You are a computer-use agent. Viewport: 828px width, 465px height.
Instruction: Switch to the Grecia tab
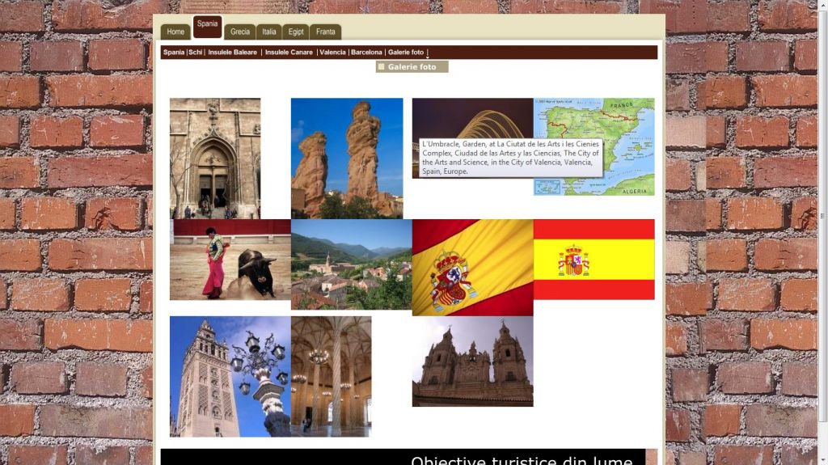[x=240, y=32]
